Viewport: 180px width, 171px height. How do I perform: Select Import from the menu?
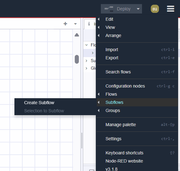point(137,50)
